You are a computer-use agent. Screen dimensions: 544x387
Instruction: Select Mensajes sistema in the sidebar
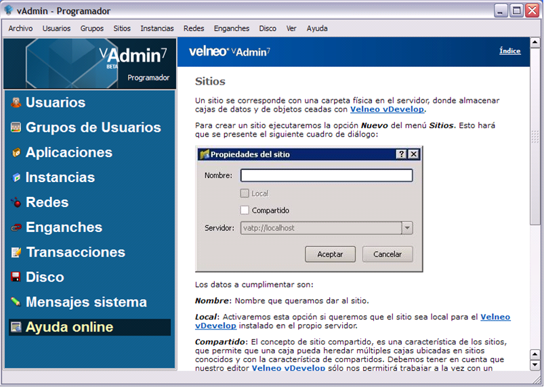pyautogui.click(x=90, y=302)
